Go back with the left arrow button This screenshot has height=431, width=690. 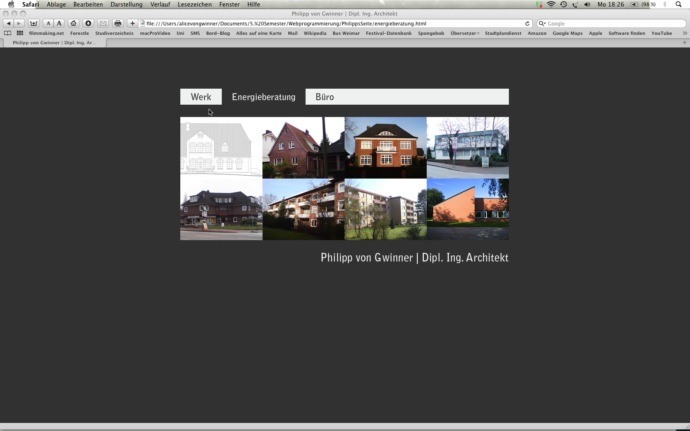pyautogui.click(x=9, y=23)
